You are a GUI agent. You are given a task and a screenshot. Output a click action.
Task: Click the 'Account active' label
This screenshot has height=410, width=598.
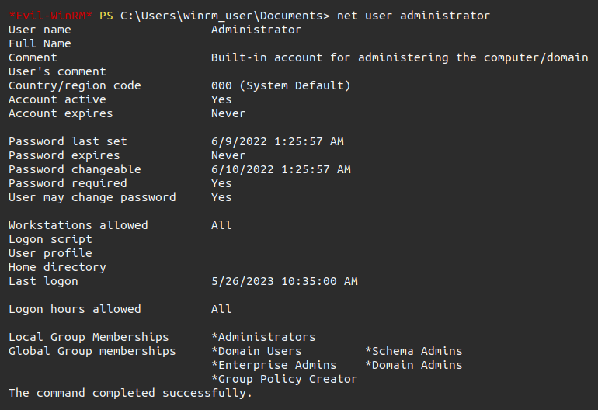pyautogui.click(x=57, y=99)
